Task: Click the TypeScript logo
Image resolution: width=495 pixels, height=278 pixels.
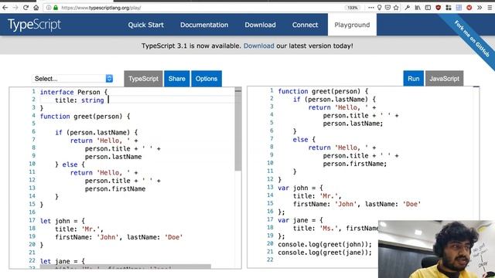Action: 34,25
